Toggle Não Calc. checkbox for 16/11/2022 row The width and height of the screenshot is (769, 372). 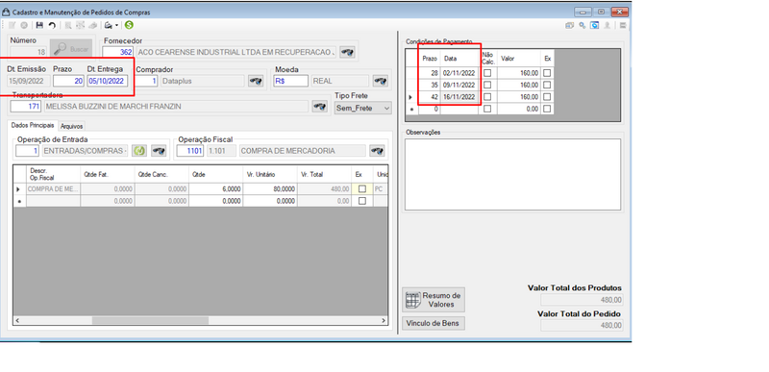[487, 97]
